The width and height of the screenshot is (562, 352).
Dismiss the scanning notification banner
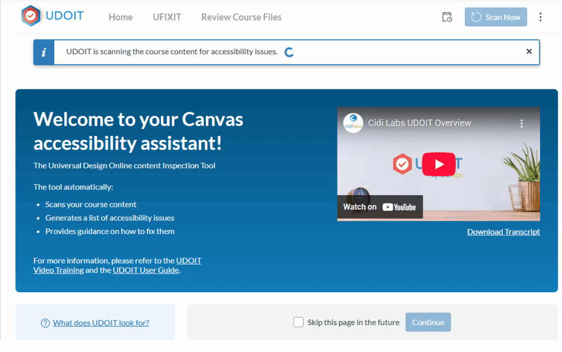529,52
